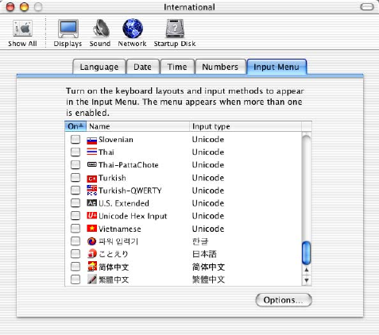Click the blue scrollbar thumb
This screenshot has height=335, width=379.
306,252
